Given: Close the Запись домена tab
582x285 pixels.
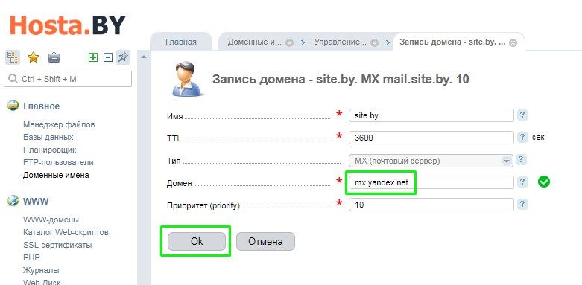Looking at the screenshot, I should point(513,42).
